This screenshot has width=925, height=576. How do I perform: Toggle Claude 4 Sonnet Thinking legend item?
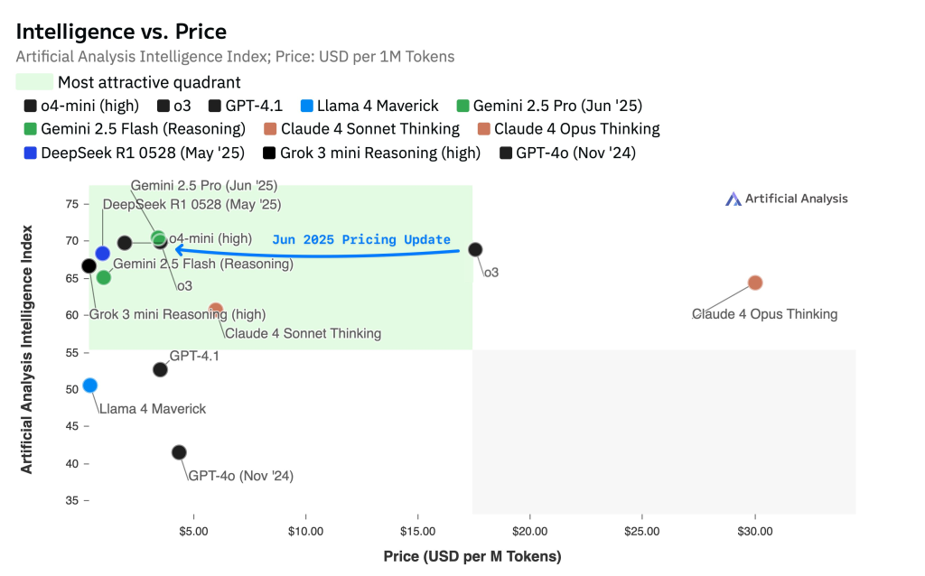point(361,129)
